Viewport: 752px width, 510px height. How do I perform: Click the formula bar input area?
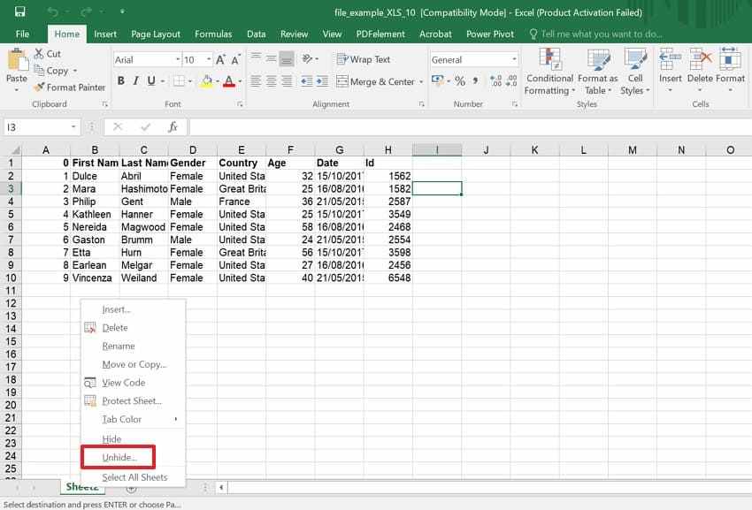(x=470, y=127)
